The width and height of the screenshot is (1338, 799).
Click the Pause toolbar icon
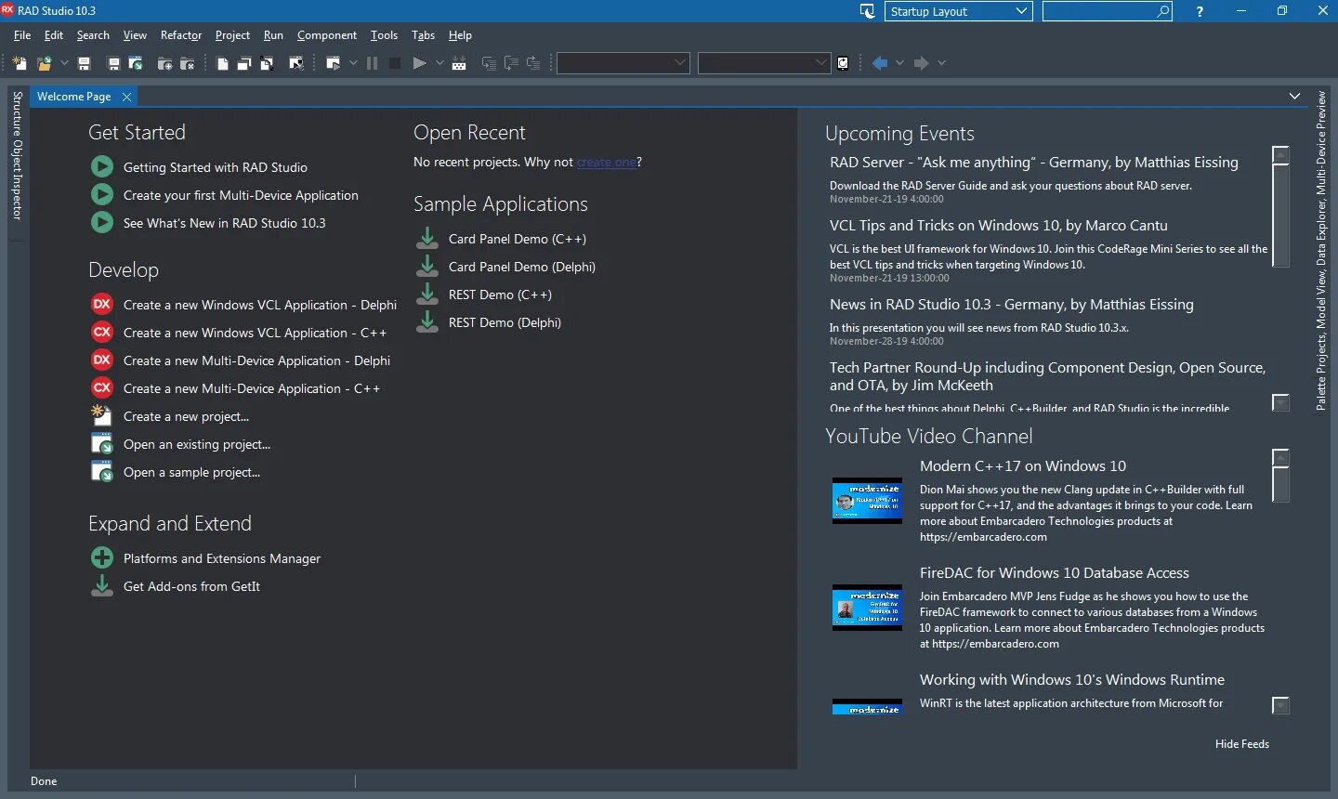coord(372,63)
